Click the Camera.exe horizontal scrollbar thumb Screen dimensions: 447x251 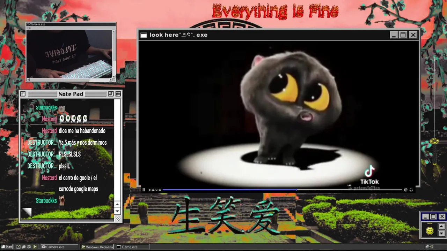(60, 80)
